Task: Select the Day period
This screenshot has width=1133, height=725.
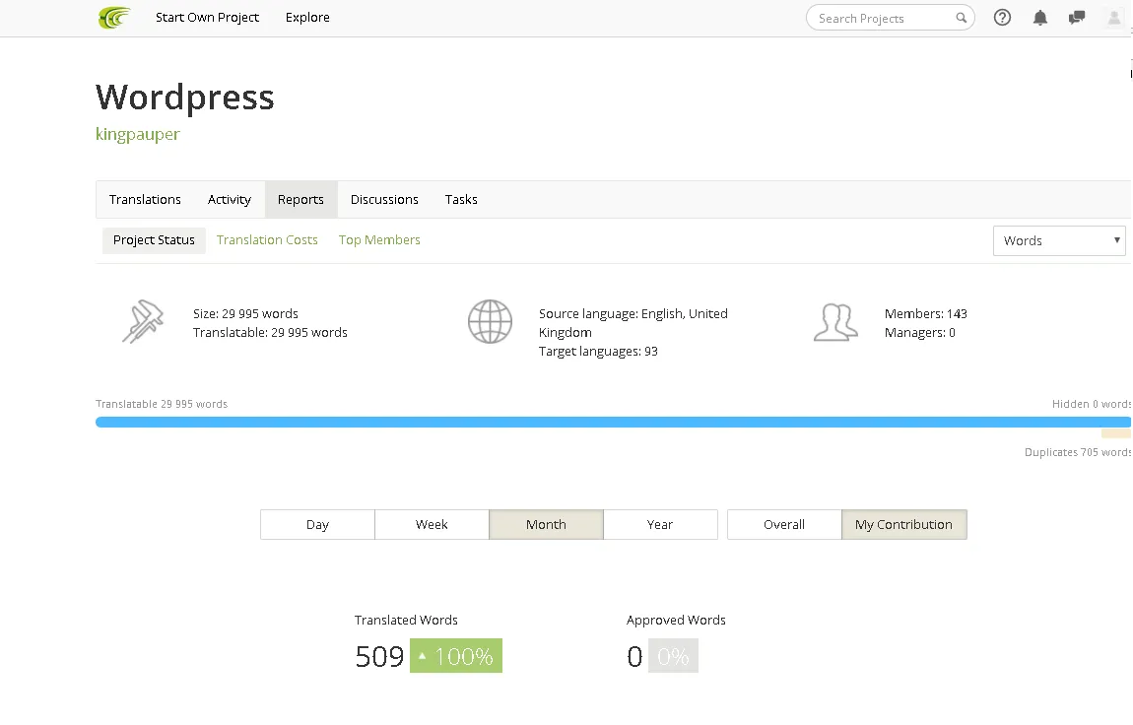Action: pyautogui.click(x=317, y=524)
